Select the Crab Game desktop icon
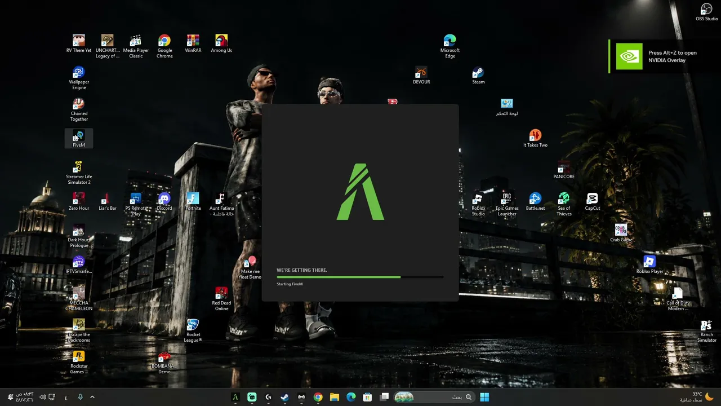This screenshot has height=406, width=721. click(621, 233)
